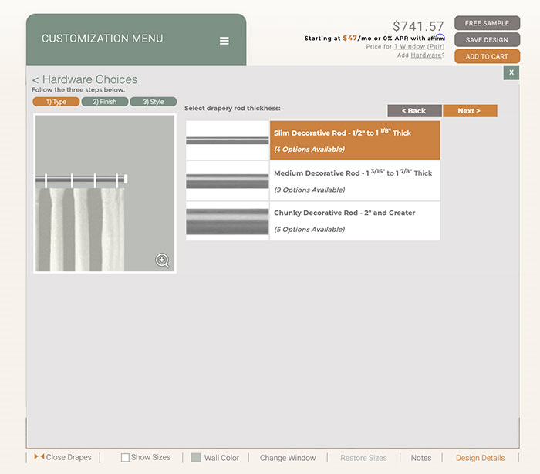Open Design Details in the bottom bar
This screenshot has height=474, width=540.
pyautogui.click(x=480, y=458)
